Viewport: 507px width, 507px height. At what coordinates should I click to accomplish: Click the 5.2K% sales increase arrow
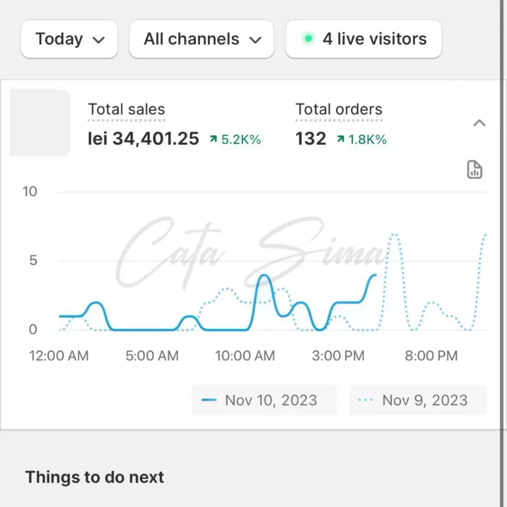coord(213,140)
